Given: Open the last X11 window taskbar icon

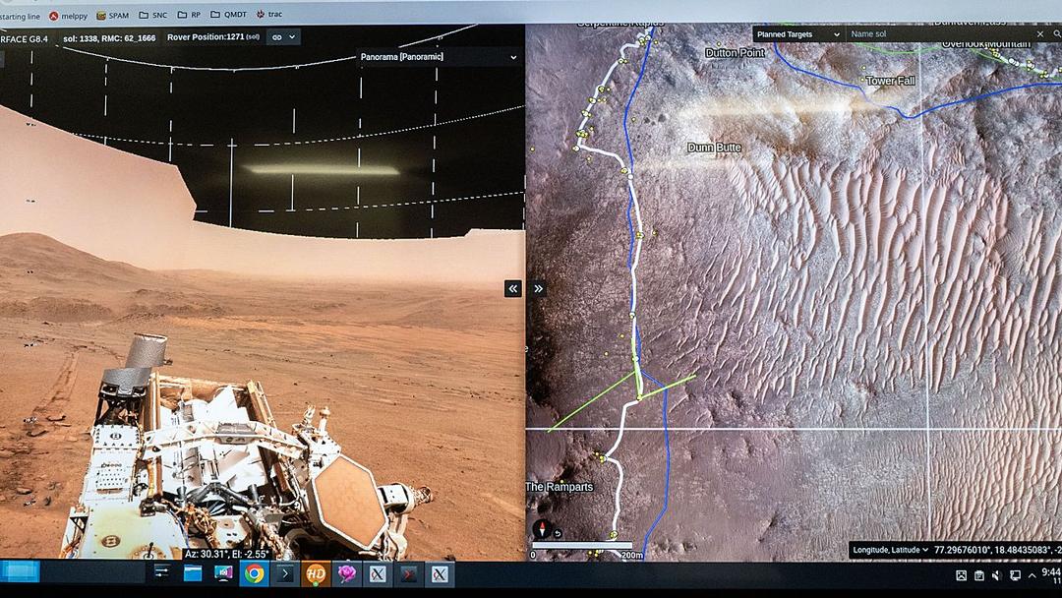Looking at the screenshot, I should pyautogui.click(x=440, y=574).
